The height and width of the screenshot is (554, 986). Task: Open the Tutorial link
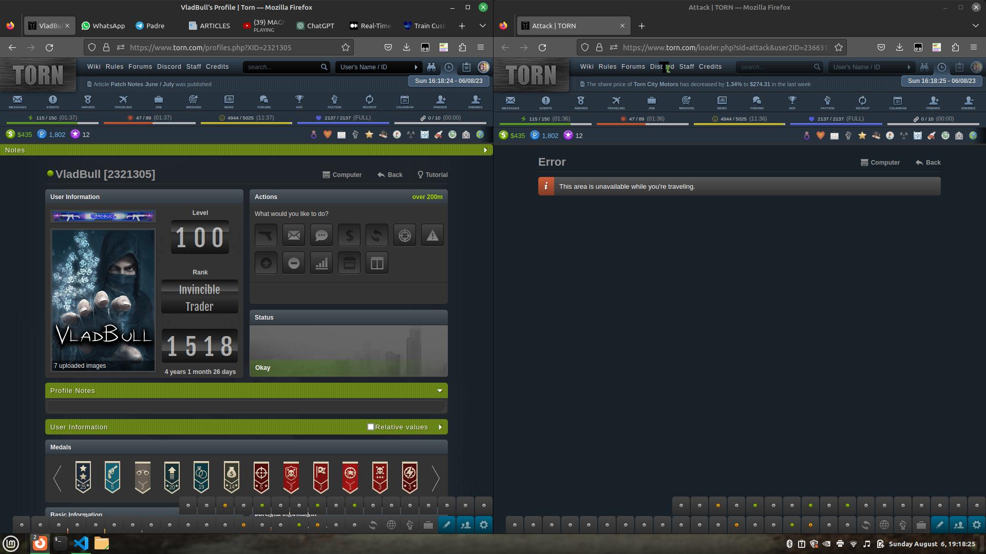coord(432,175)
